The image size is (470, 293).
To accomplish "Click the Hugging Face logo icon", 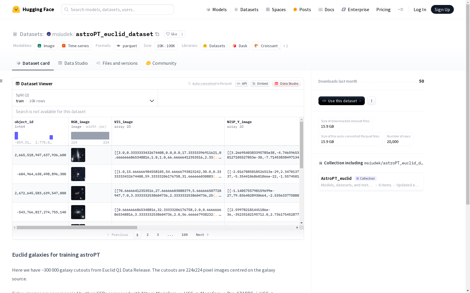I will click(16, 9).
